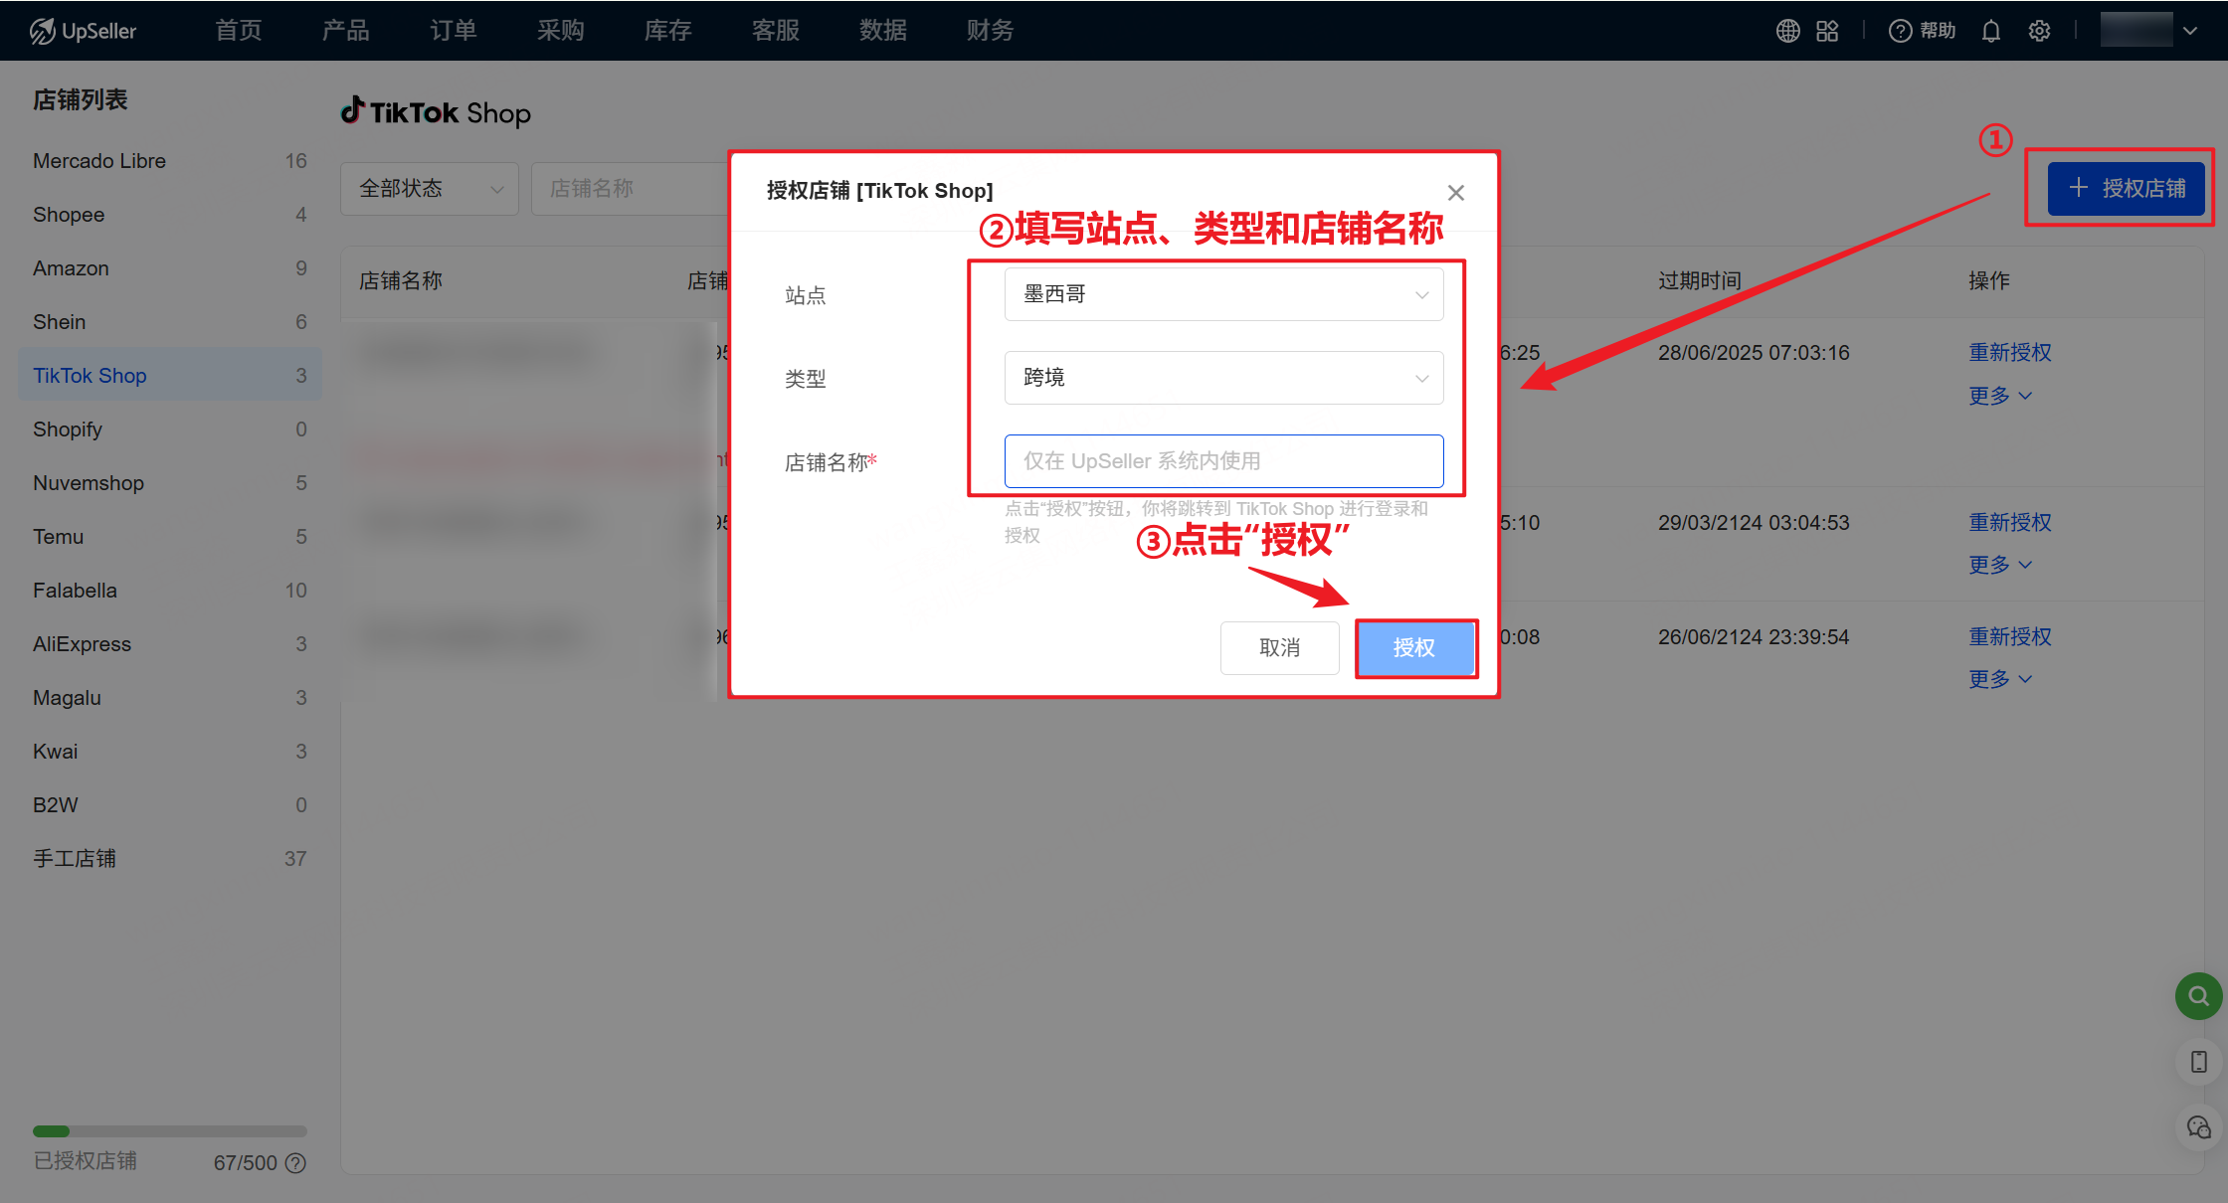2228x1203 pixels.
Task: Expand 更多 for store expiring 29/03/2124
Action: [x=2000, y=566]
